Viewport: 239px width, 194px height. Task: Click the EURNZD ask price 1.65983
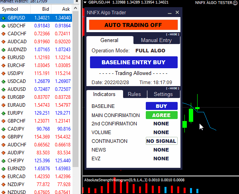coord(63,169)
